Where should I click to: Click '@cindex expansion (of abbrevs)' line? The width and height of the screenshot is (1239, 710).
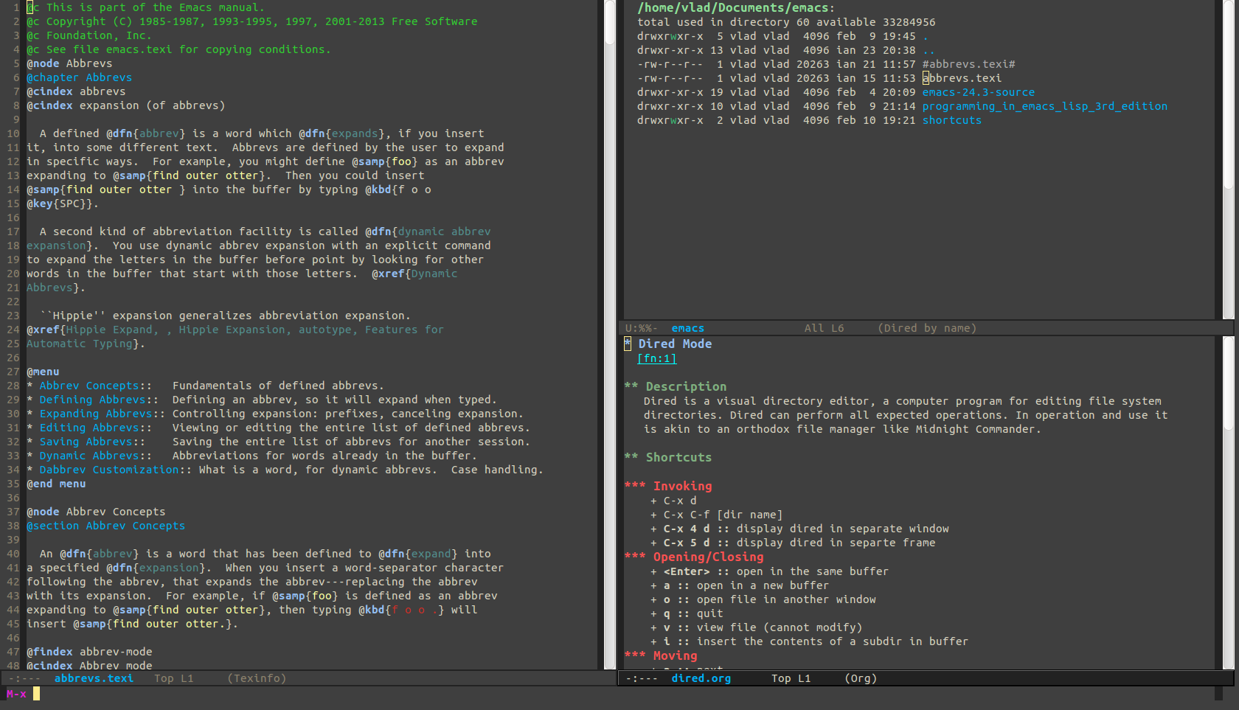[125, 105]
